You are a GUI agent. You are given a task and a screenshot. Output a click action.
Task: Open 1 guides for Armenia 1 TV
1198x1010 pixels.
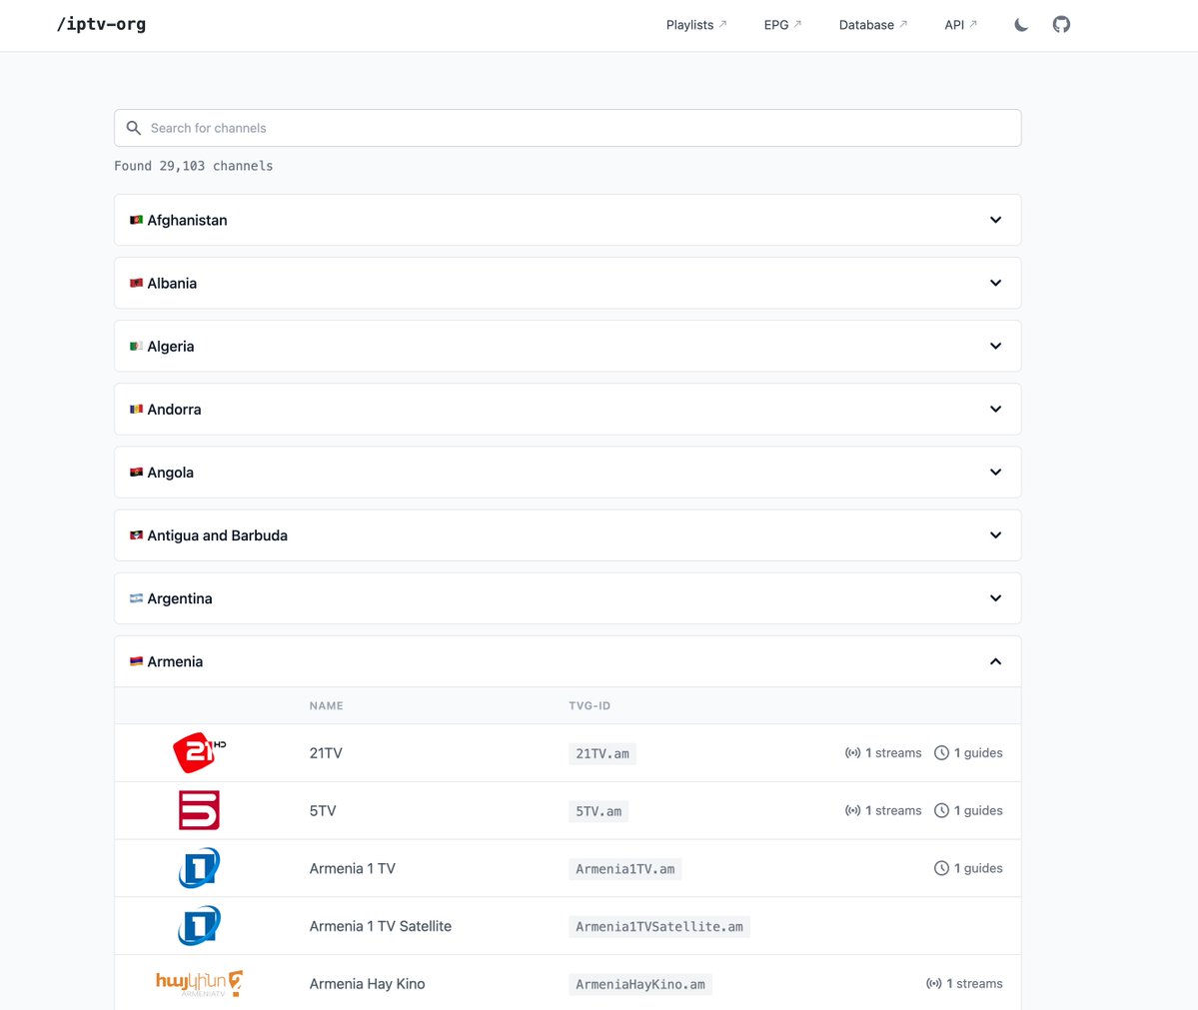pos(968,869)
